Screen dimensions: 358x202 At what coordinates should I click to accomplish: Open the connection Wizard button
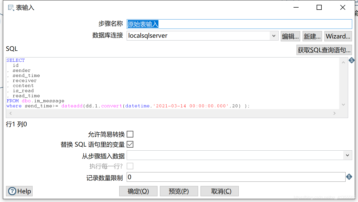(338, 36)
